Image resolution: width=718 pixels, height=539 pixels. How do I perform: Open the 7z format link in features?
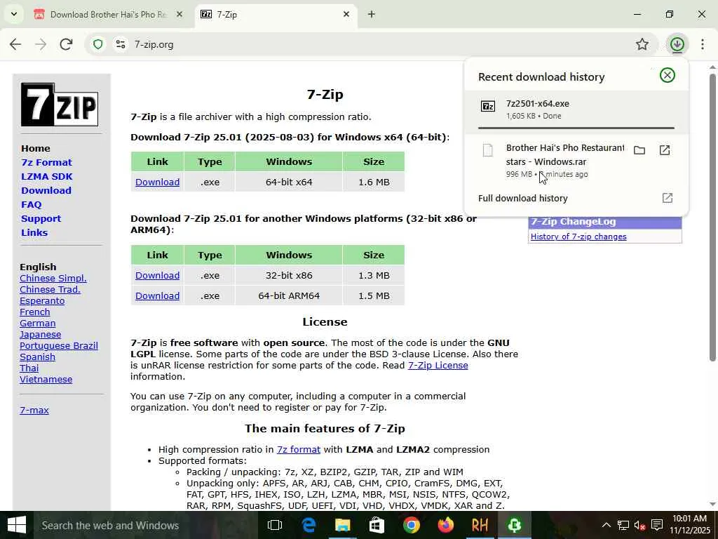point(299,450)
